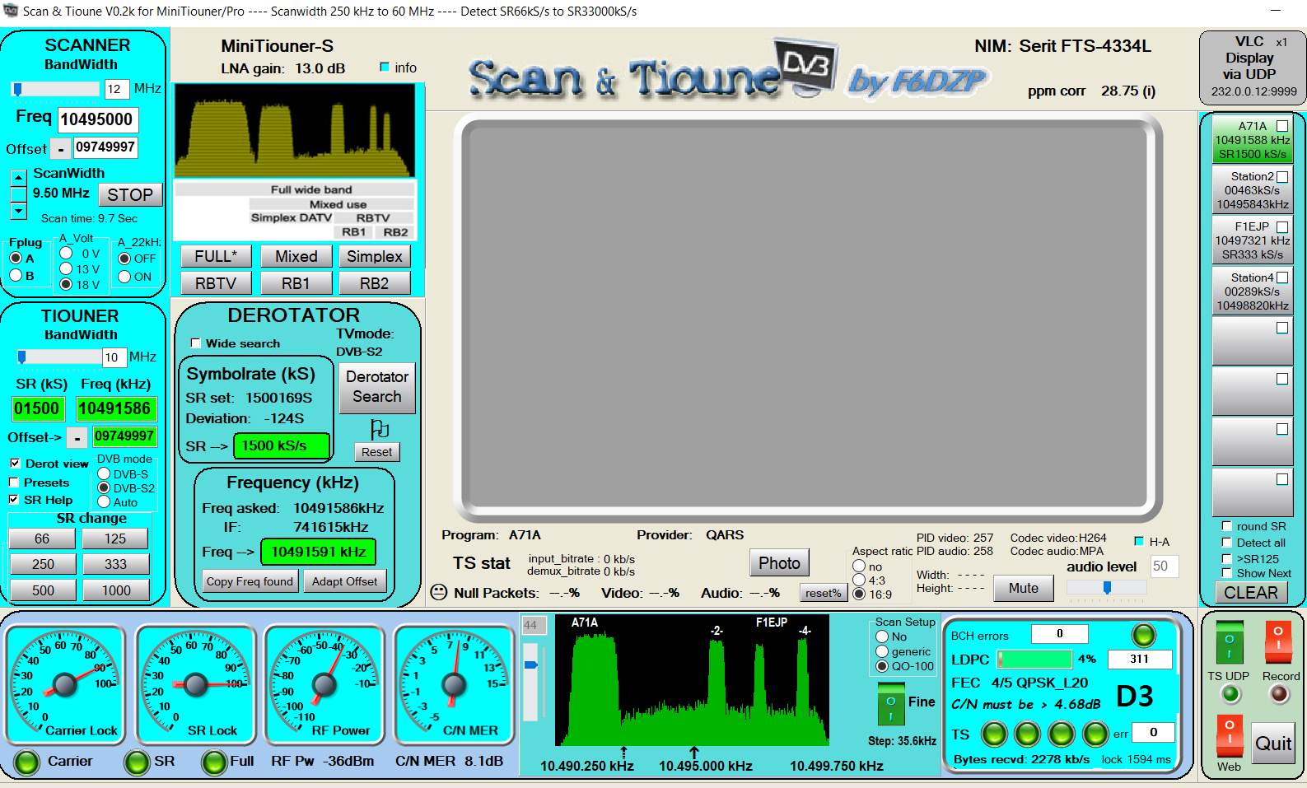Click ScanWidth up arrow
This screenshot has width=1307, height=788.
coord(18,177)
